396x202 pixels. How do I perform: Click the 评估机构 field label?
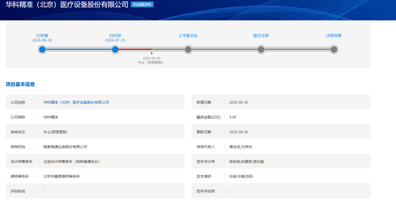click(x=18, y=191)
